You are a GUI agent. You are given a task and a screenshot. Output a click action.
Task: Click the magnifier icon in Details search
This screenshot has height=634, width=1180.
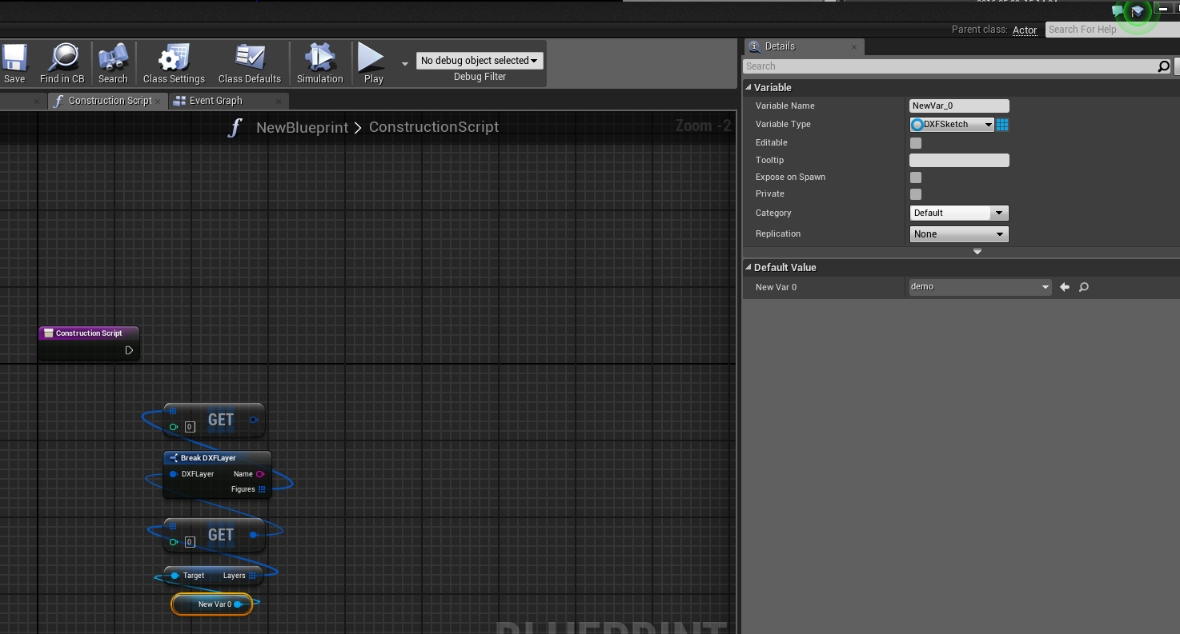coord(1164,66)
